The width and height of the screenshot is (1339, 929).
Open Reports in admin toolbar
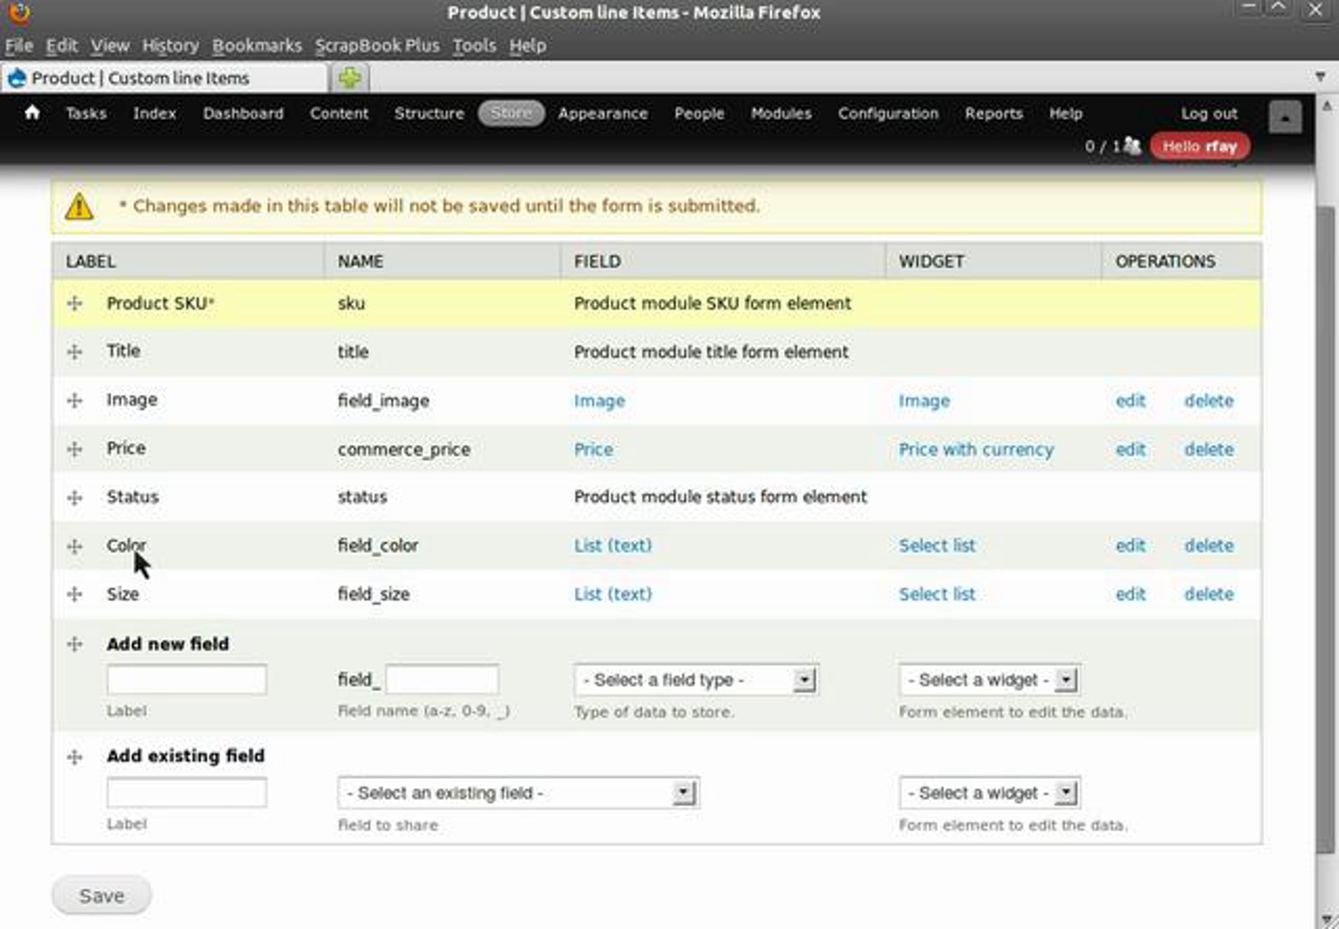pos(993,113)
